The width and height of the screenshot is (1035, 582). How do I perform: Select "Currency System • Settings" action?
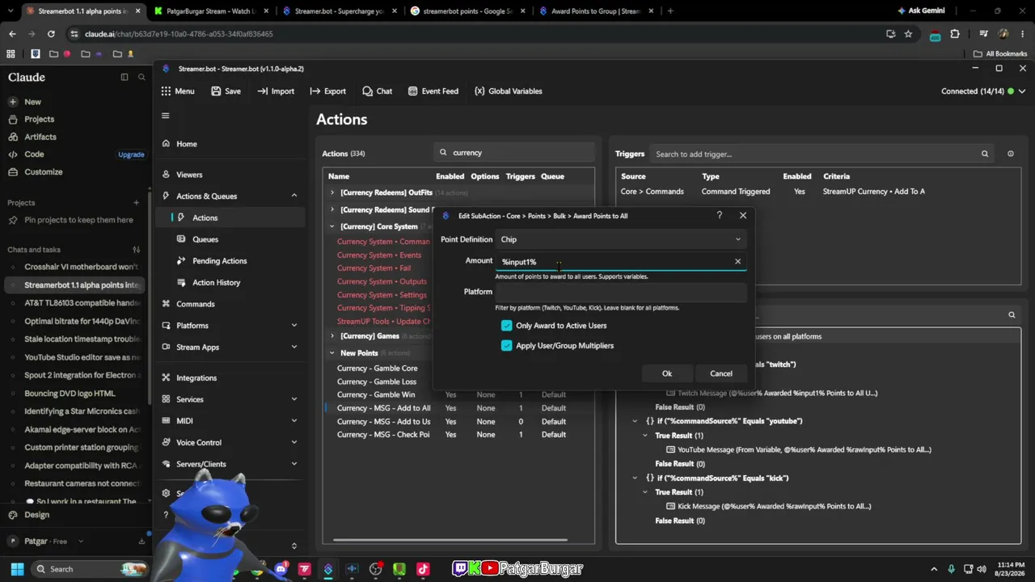pos(382,295)
